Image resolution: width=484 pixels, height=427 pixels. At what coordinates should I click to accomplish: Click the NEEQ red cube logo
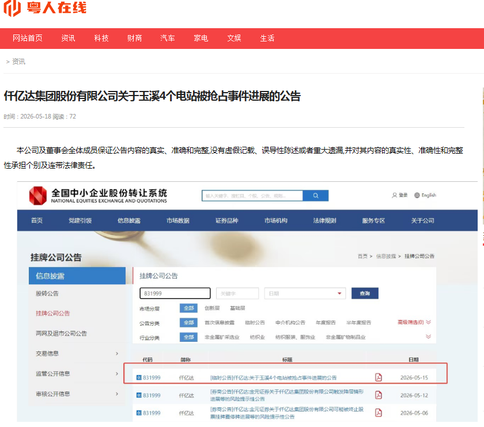(38, 196)
